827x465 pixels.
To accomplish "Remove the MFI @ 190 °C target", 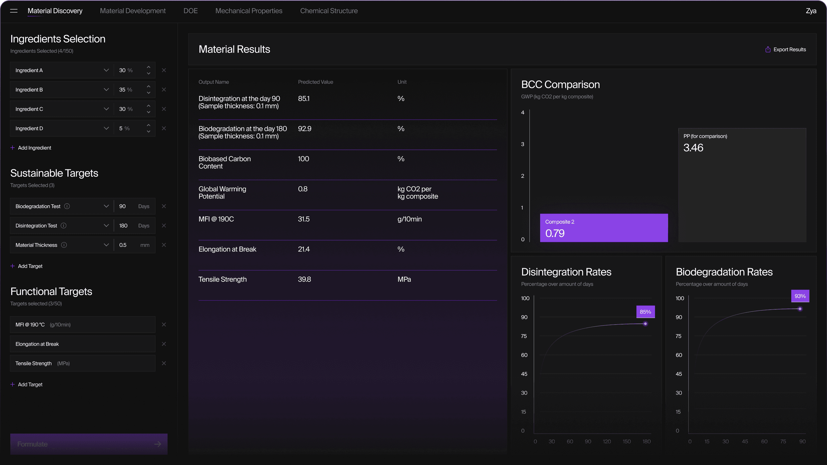I will point(164,325).
